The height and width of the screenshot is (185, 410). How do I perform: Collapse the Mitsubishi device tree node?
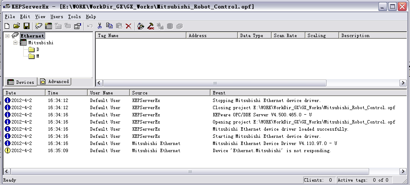(x=16, y=43)
